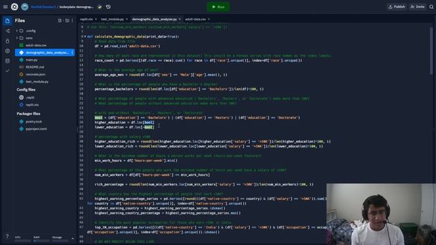This screenshot has width=436, height=245.
Task: Open search with magnifier icon
Action: 431,7
